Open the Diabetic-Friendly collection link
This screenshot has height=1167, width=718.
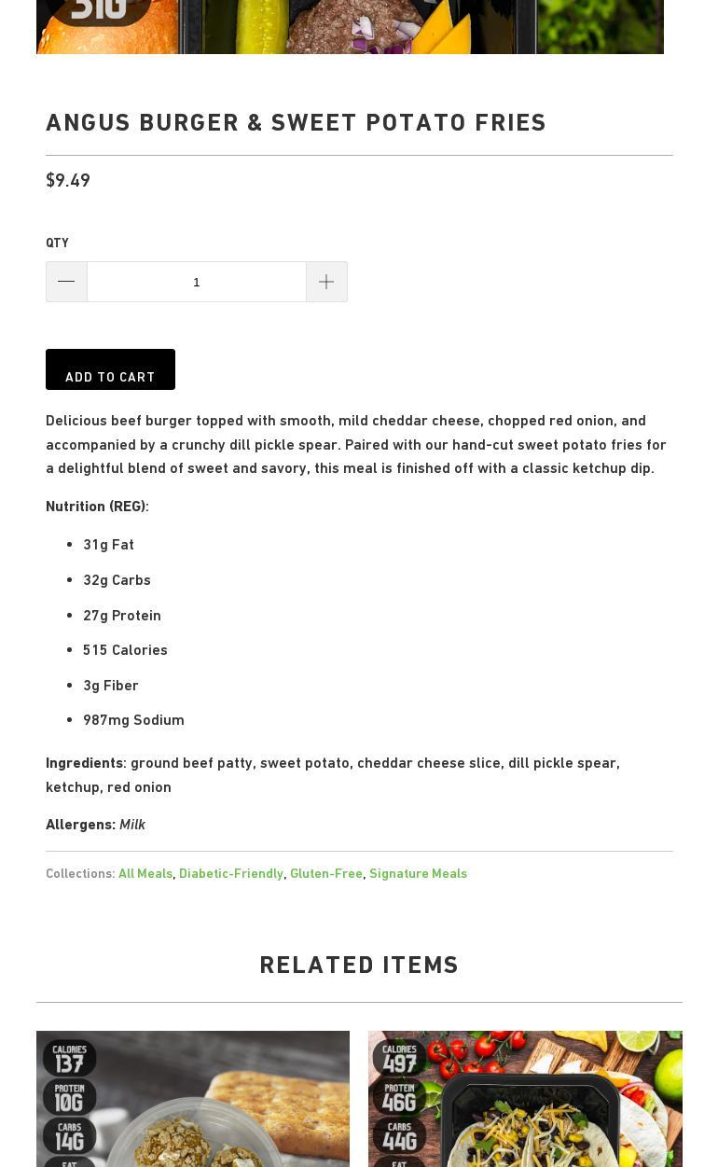tap(230, 873)
